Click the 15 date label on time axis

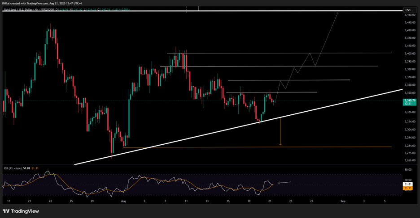228,201
